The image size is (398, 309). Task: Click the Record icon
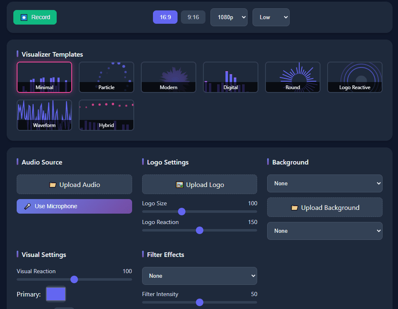[x=24, y=17]
